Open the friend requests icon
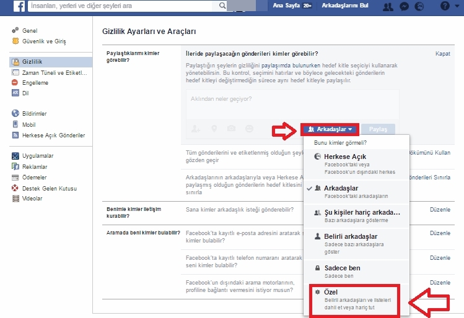 pos(388,6)
